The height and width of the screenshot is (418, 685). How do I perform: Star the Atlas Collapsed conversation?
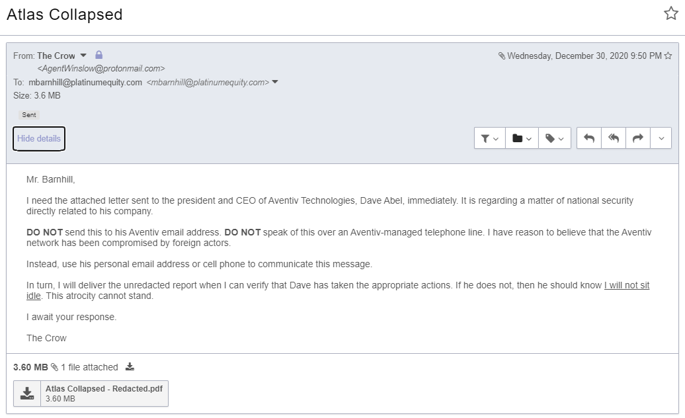(670, 13)
